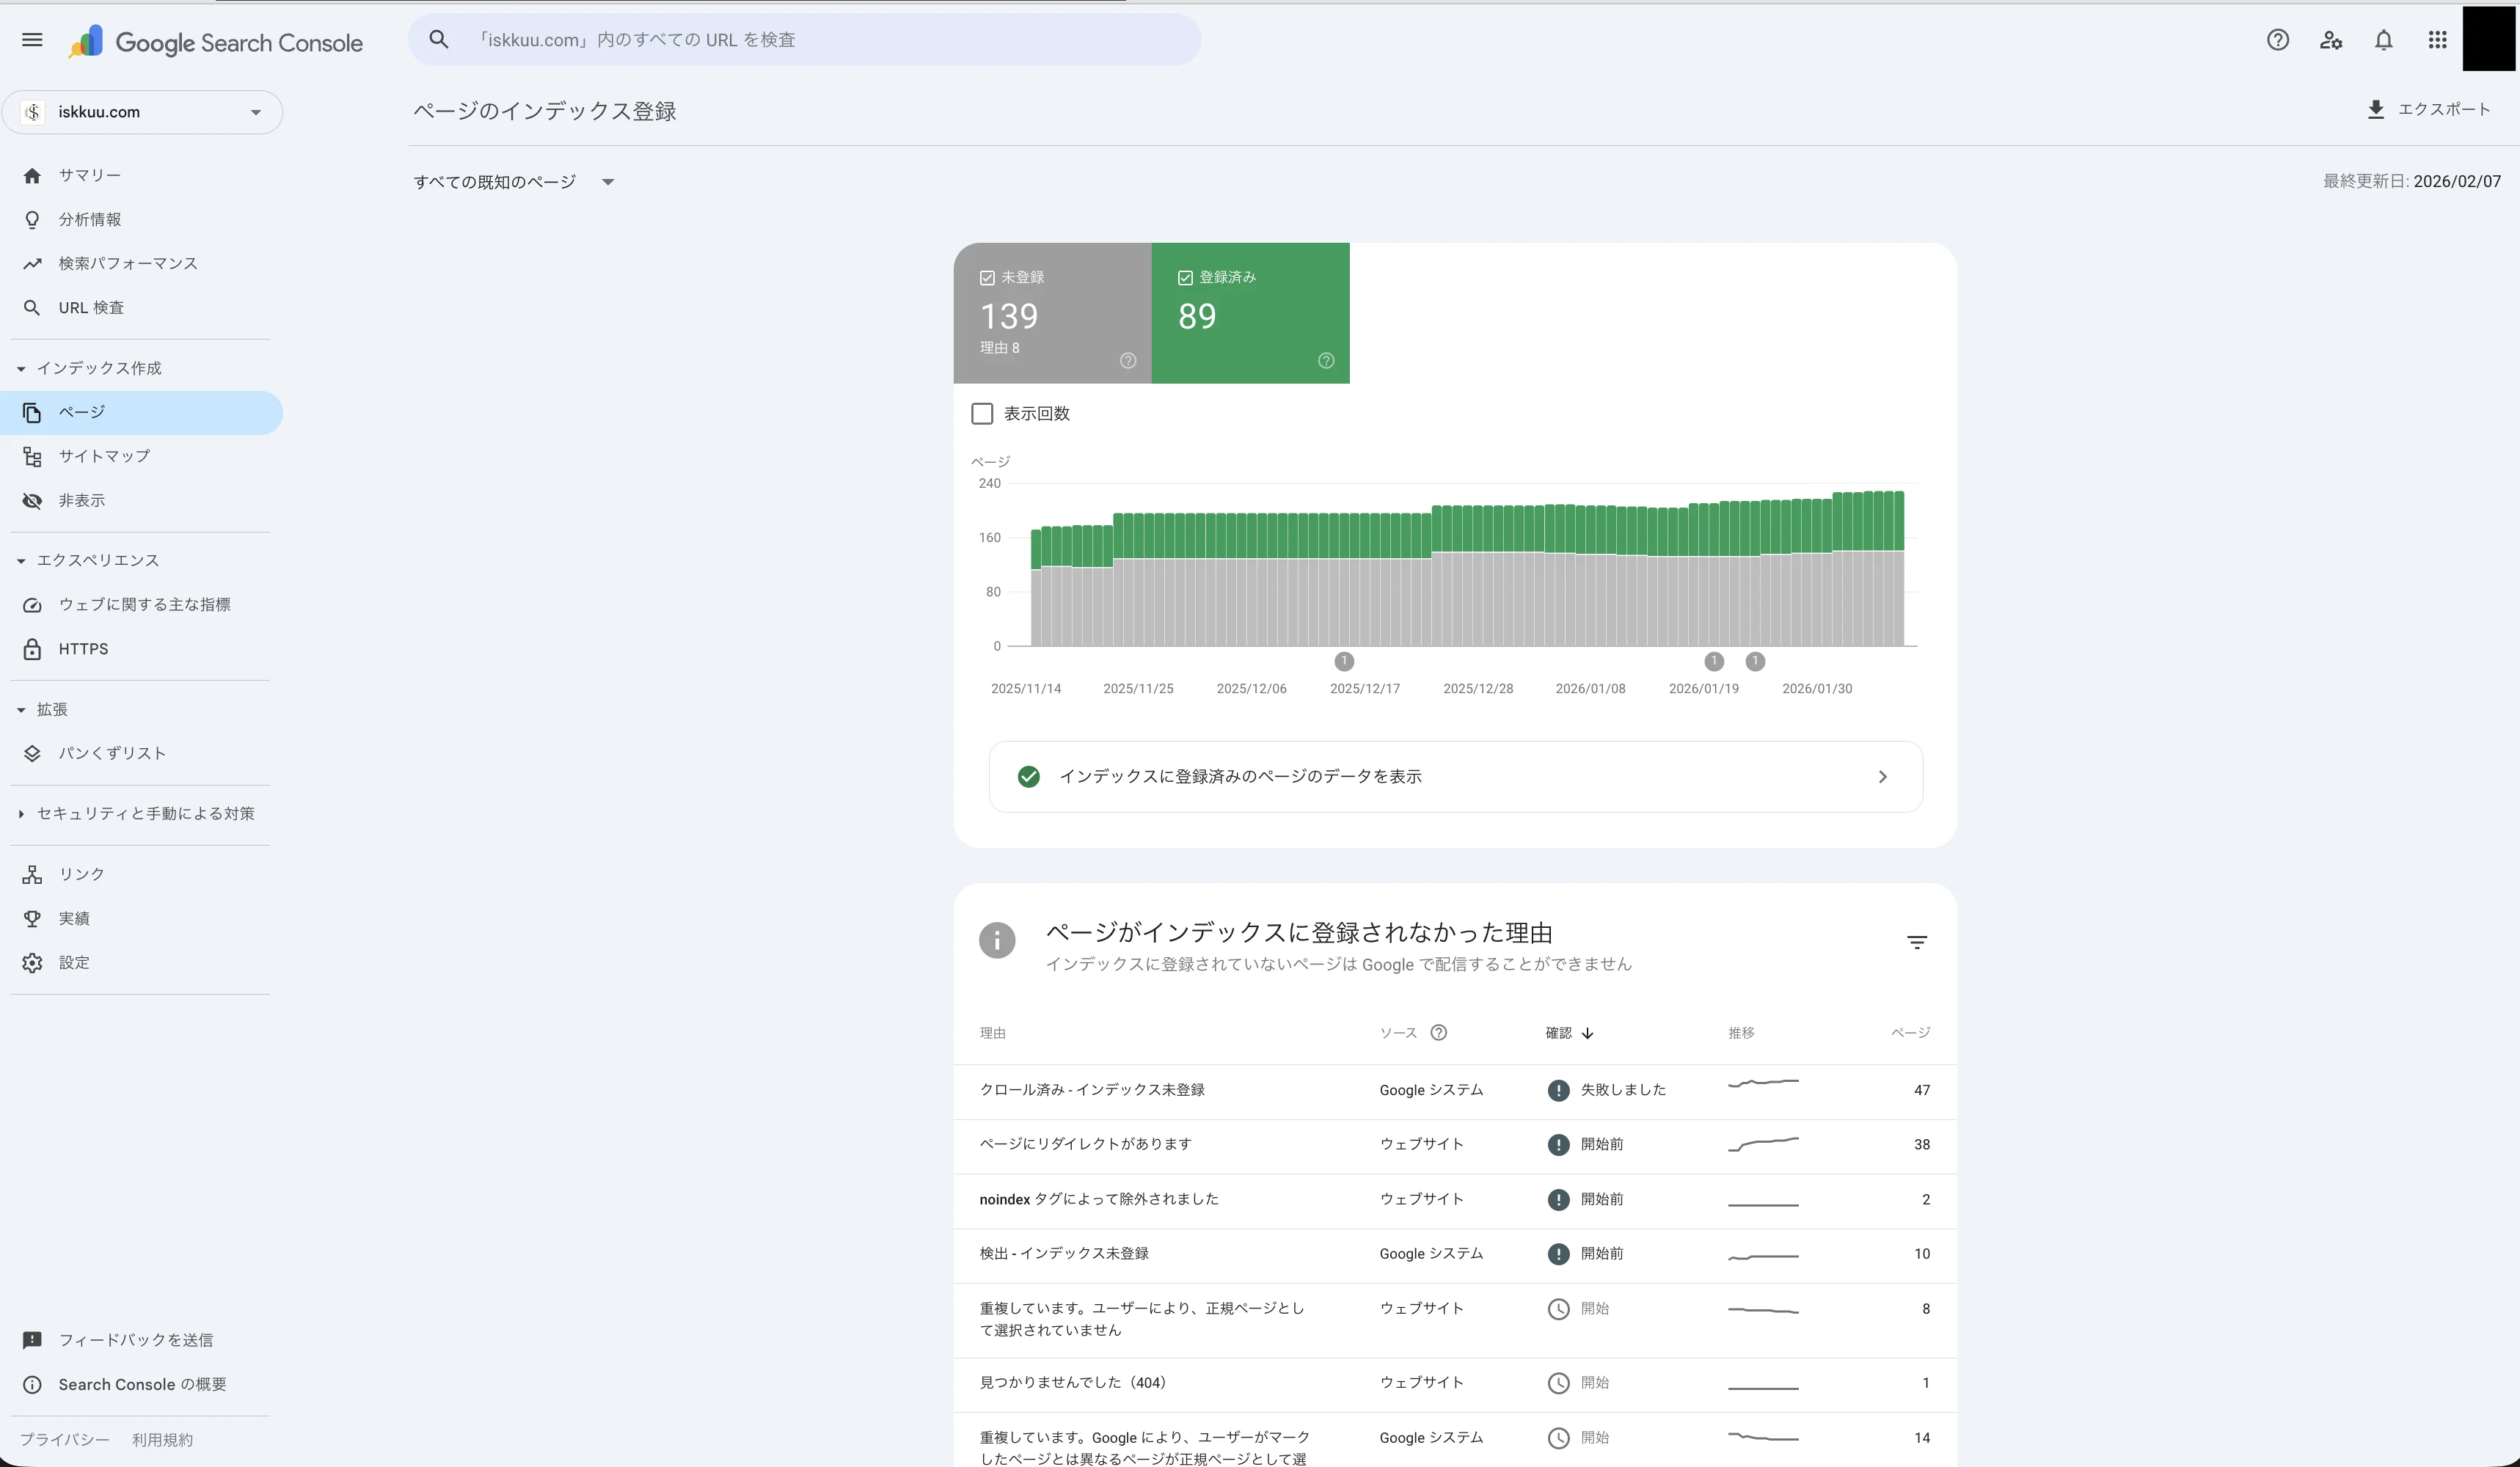Click the フィードバックを送信 icon
The width and height of the screenshot is (2520, 1467).
33,1340
